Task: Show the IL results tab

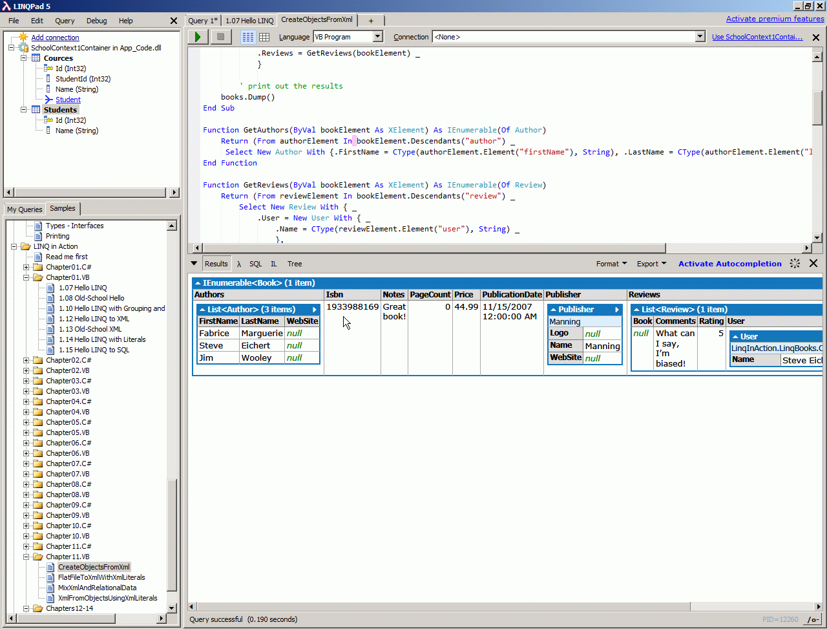Action: click(x=274, y=264)
